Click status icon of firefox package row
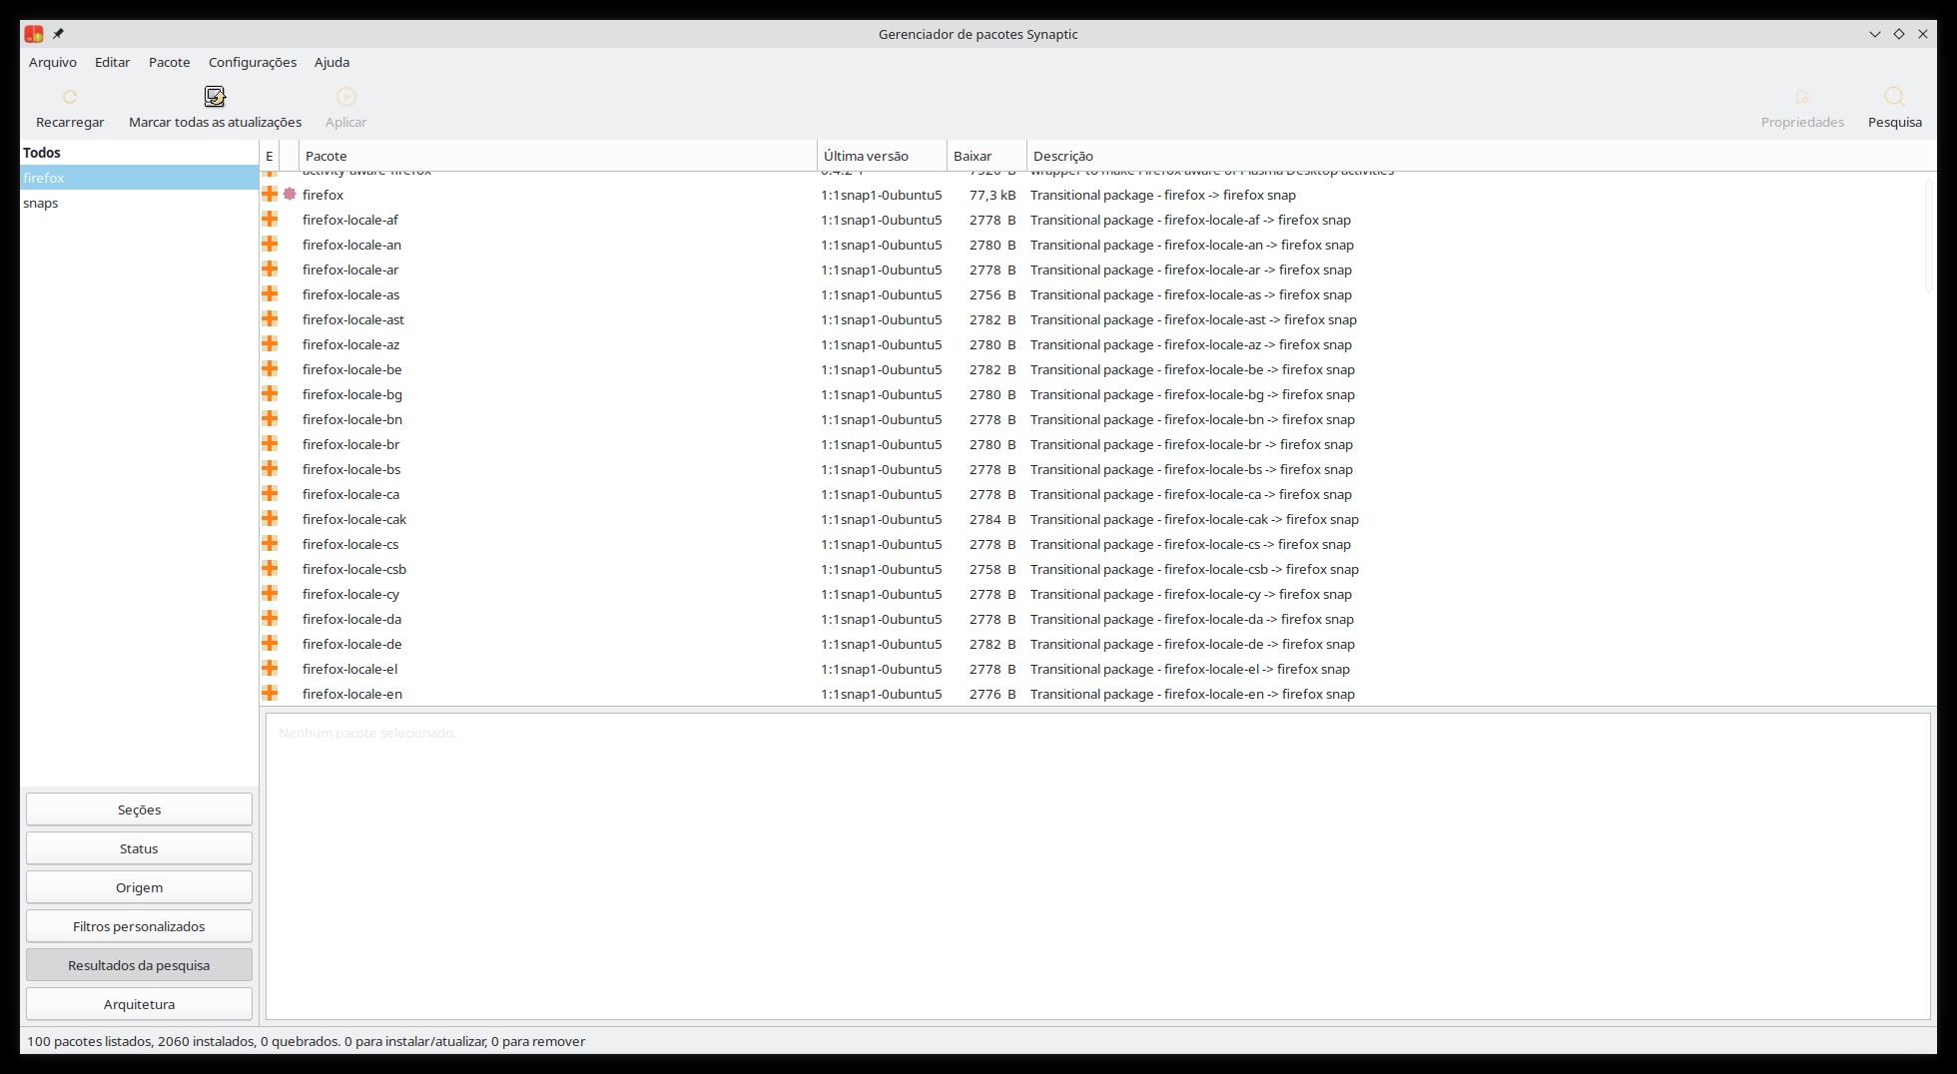Screen dimensions: 1957x1074 pyautogui.click(x=270, y=195)
